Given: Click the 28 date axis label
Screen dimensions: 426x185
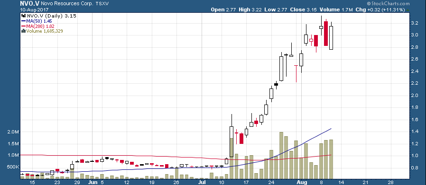Looking at the screenshot, I should 390,182.
